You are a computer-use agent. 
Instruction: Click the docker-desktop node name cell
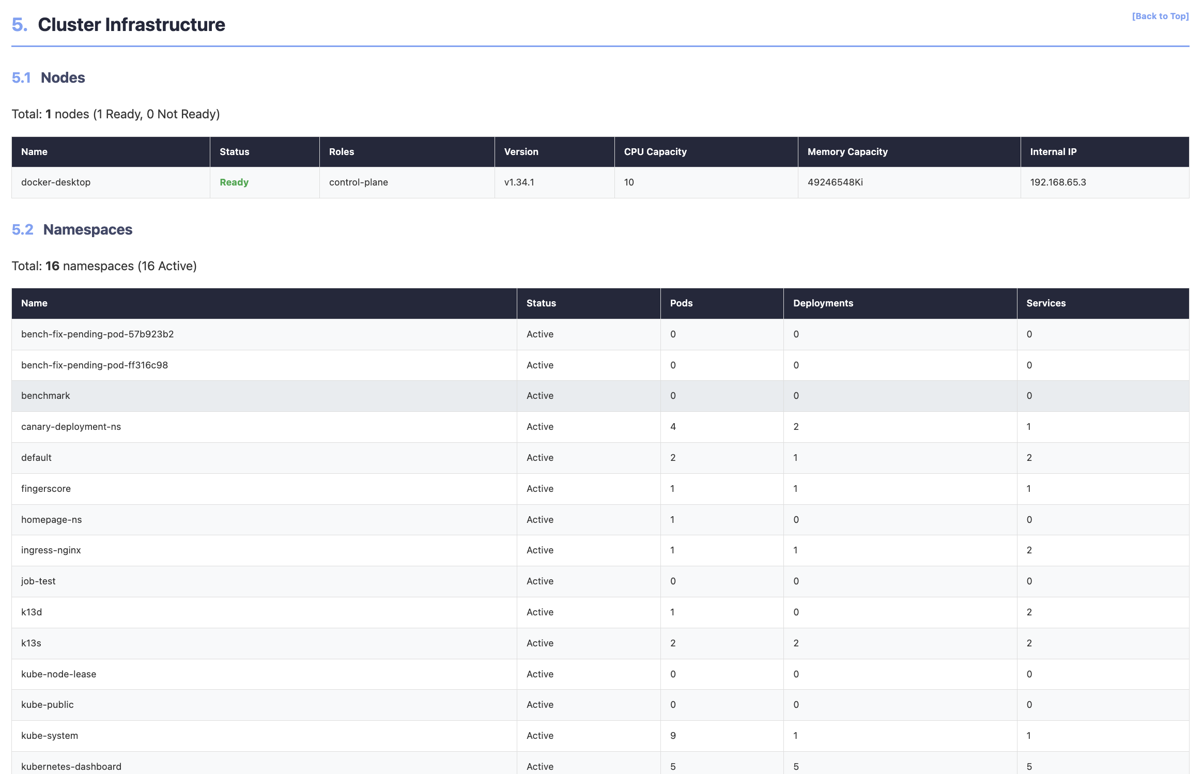(56, 182)
